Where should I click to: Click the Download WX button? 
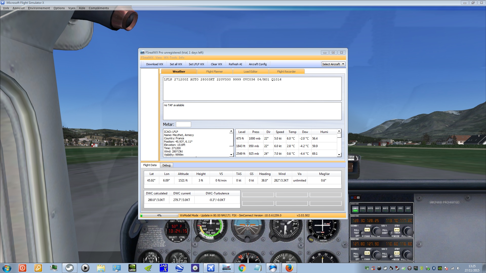click(155, 64)
